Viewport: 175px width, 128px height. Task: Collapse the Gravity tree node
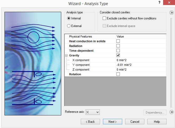pyautogui.click(x=67, y=55)
